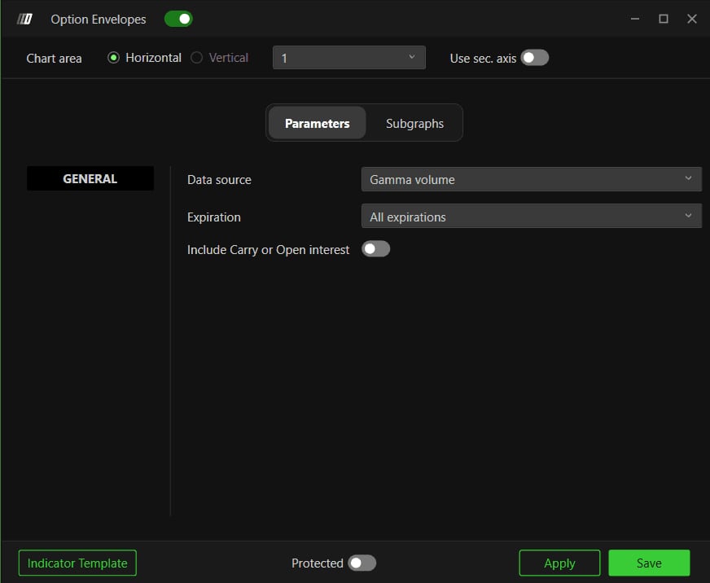
Task: Disable the Option Envelopes indicator toggle
Action: click(x=178, y=19)
